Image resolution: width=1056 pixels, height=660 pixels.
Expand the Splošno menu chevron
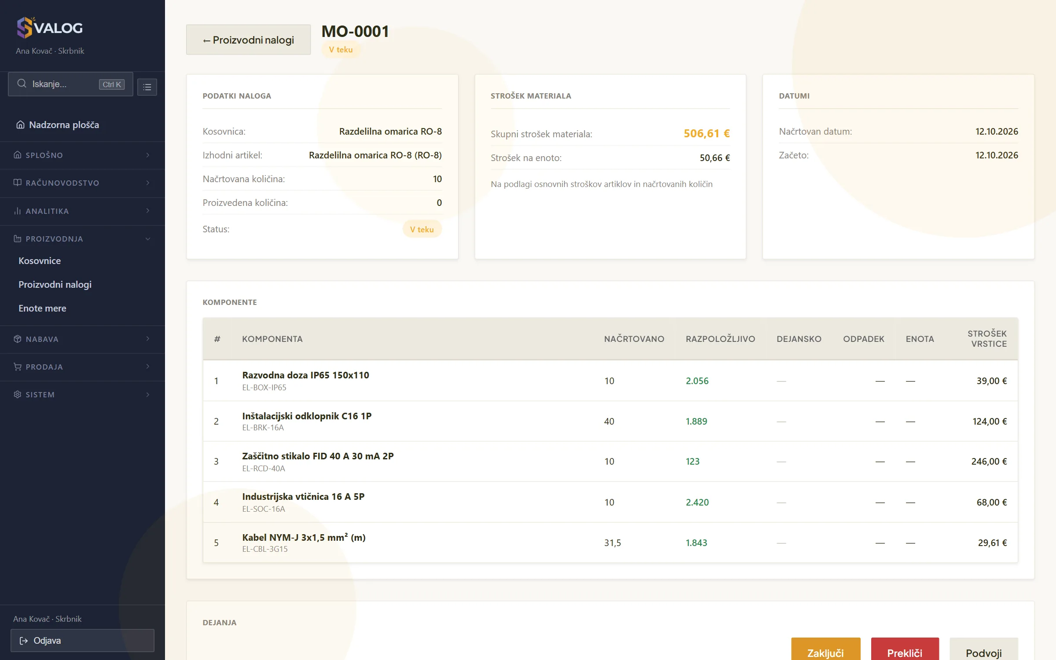[x=148, y=155]
